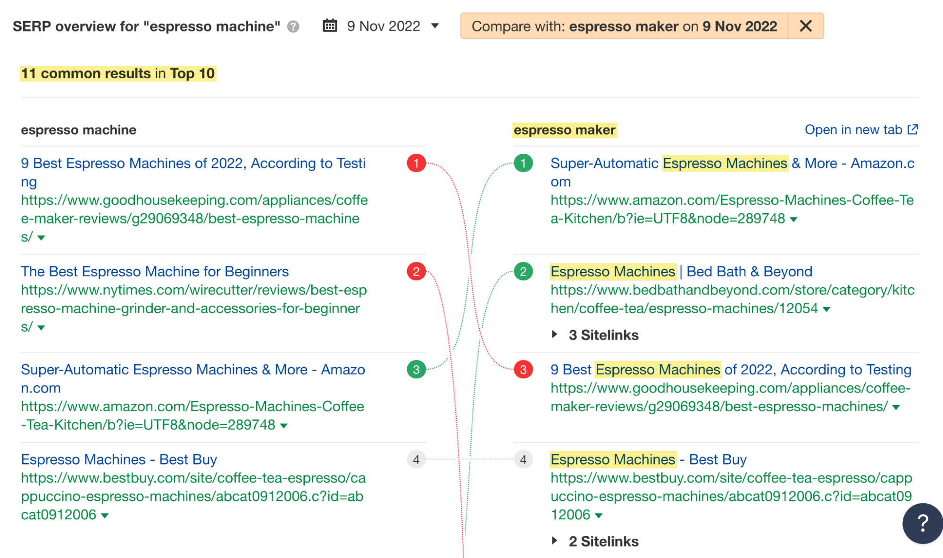Open URL dropdown for bedbathandbeyond.com link
Image resolution: width=943 pixels, height=558 pixels.
pos(826,309)
